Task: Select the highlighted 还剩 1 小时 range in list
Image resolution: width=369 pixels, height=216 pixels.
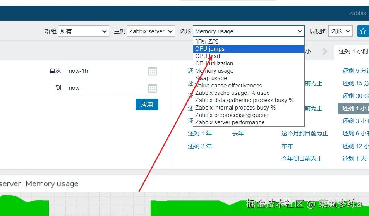Action: (x=354, y=108)
